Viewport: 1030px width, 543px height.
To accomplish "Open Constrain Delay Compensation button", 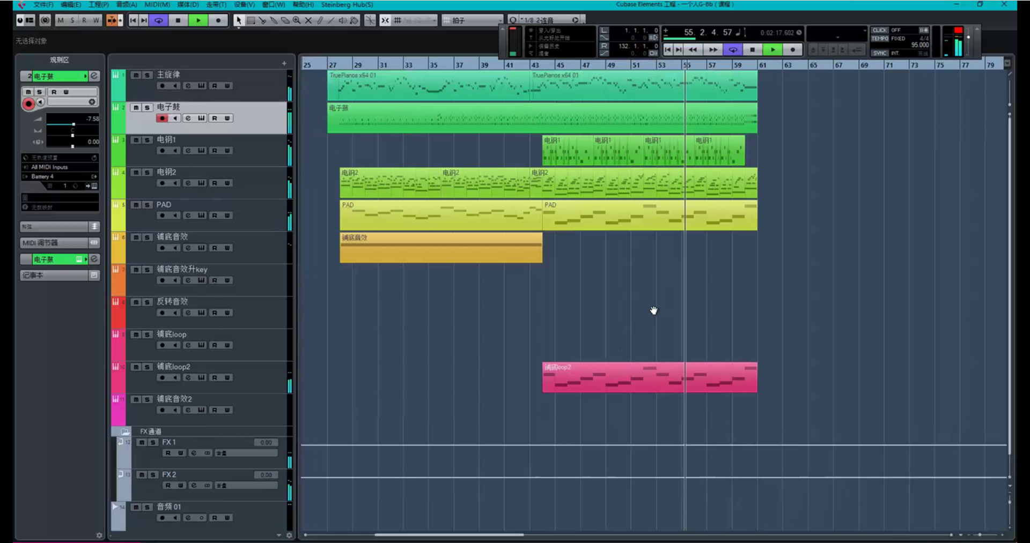I will coord(45,20).
